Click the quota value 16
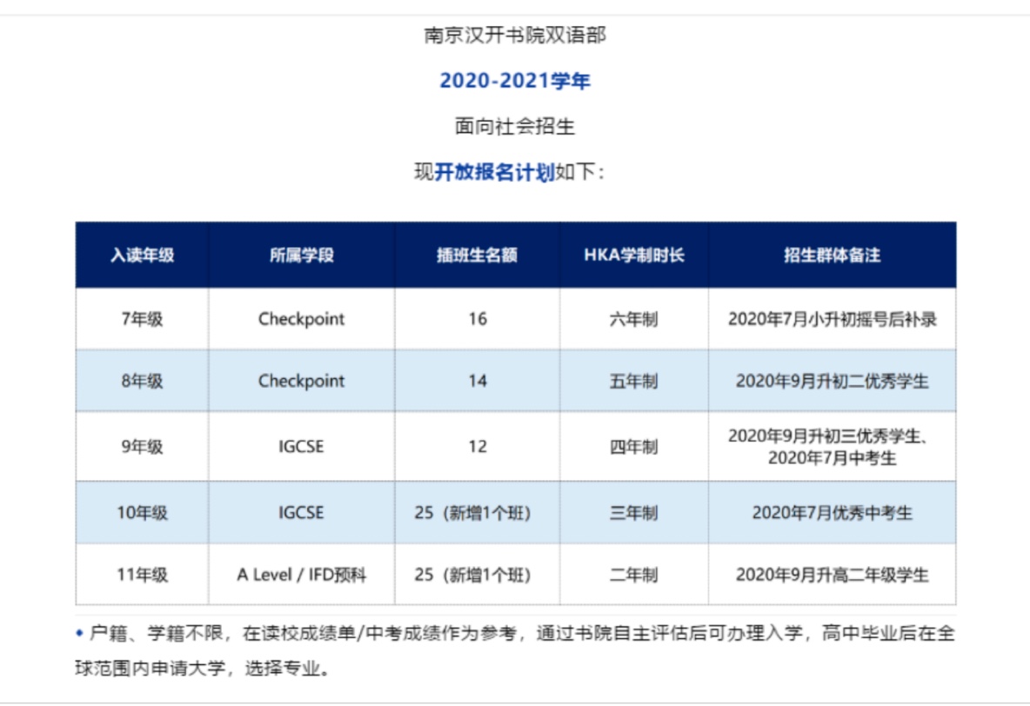The height and width of the screenshot is (706, 1030). pyautogui.click(x=478, y=319)
